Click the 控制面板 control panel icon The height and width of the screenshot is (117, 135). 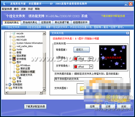click(10, 85)
